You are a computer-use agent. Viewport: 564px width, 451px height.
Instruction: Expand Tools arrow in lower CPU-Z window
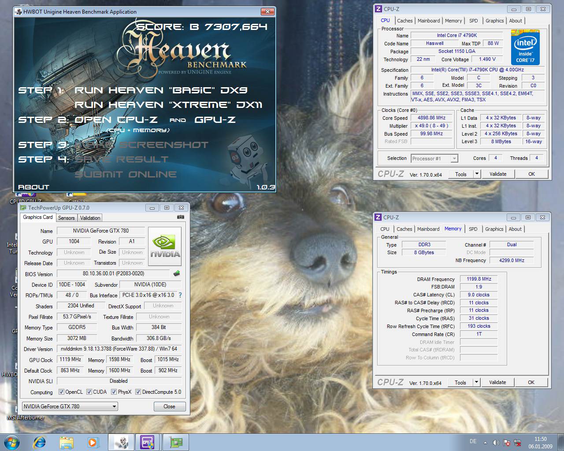[x=476, y=382]
